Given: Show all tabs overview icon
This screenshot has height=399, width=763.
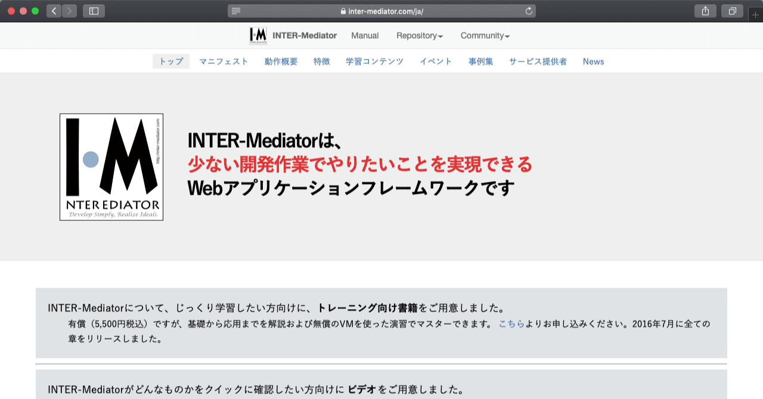Looking at the screenshot, I should 733,11.
